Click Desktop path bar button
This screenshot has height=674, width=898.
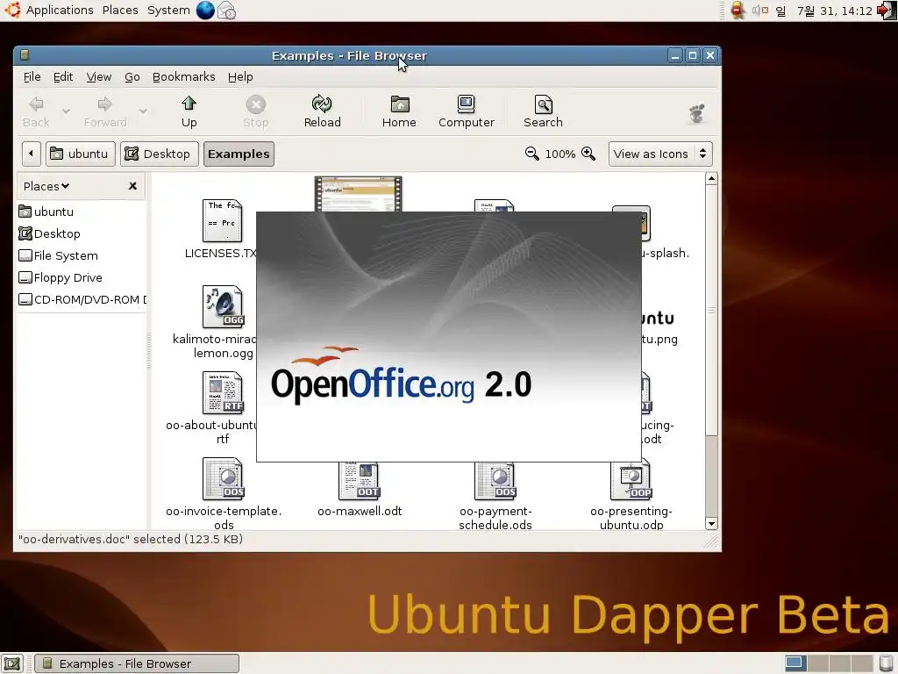tap(160, 154)
